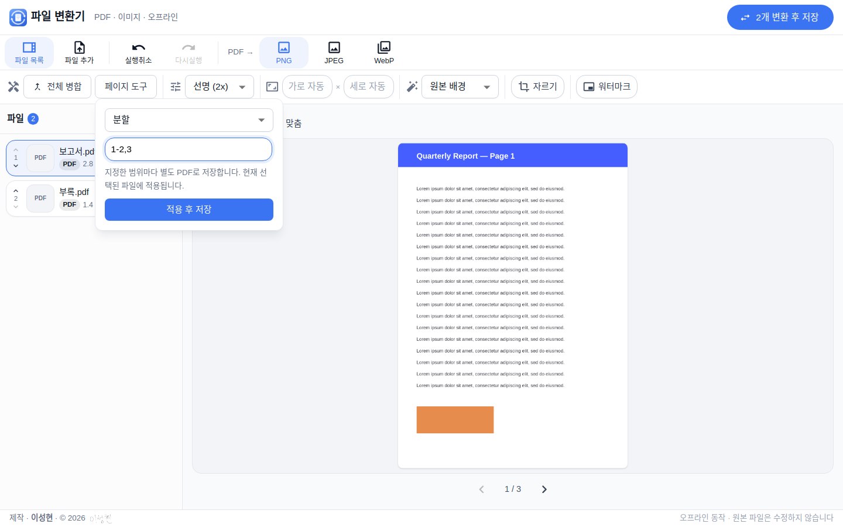Click the 1 / 3 page indicator

tap(513, 489)
